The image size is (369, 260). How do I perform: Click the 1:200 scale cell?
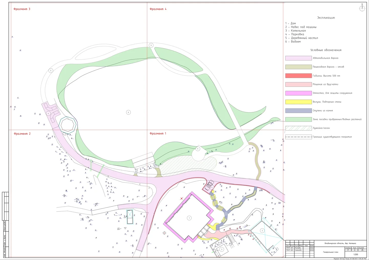click(x=356, y=254)
